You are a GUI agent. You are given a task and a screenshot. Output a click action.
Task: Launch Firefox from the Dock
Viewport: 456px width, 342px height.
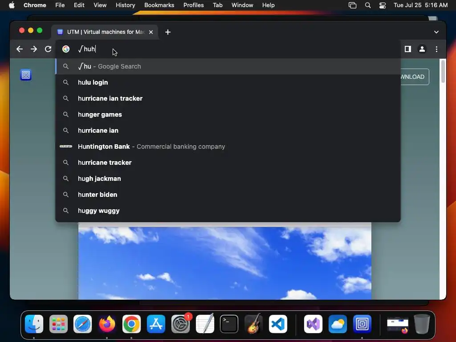pyautogui.click(x=107, y=324)
